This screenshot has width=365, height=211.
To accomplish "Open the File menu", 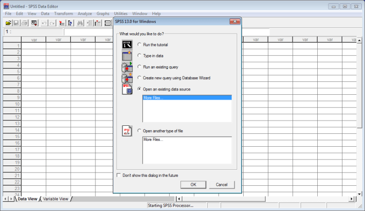I will [x=8, y=13].
